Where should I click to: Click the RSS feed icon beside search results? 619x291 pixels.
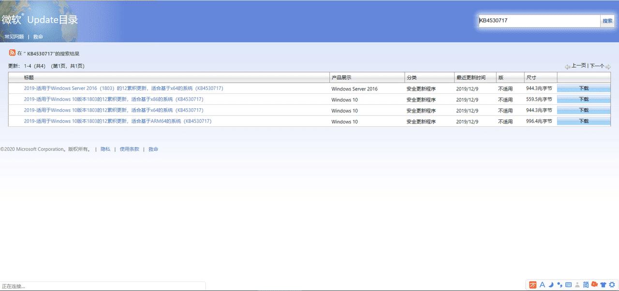click(12, 53)
